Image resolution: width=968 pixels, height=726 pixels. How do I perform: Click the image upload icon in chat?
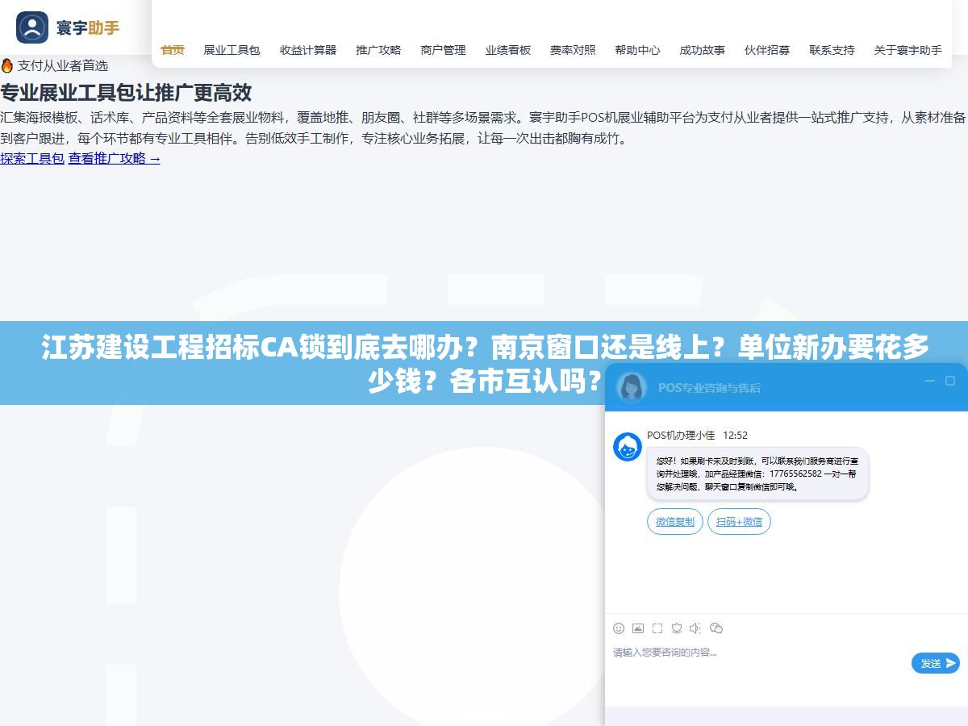(x=638, y=628)
